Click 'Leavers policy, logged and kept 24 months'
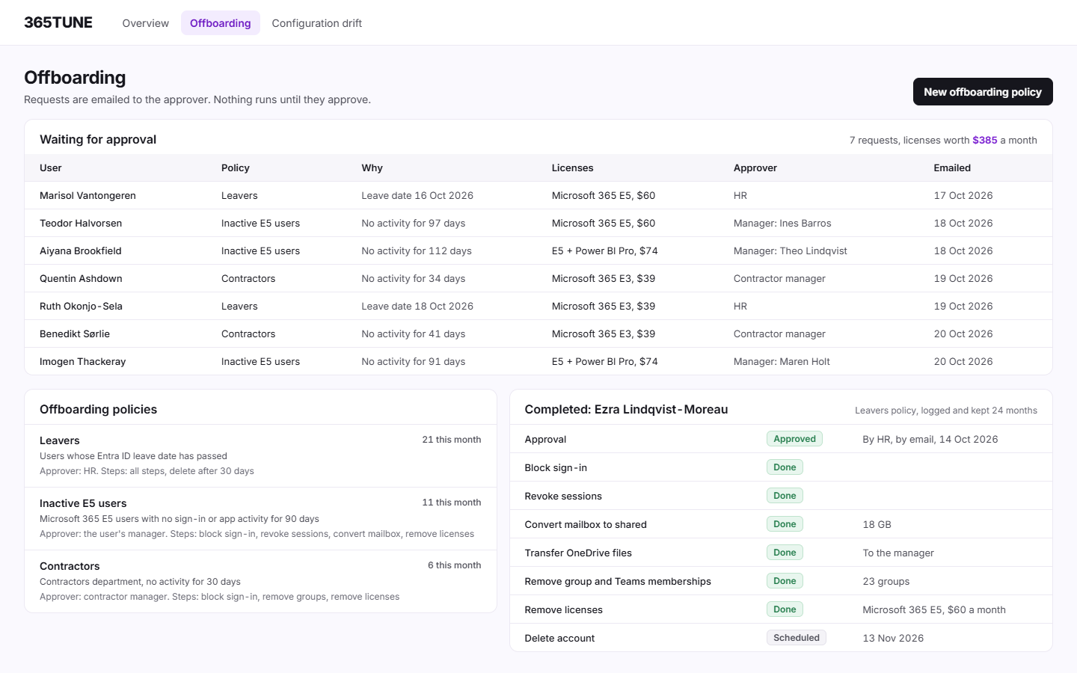The image size is (1077, 673). [946, 411]
